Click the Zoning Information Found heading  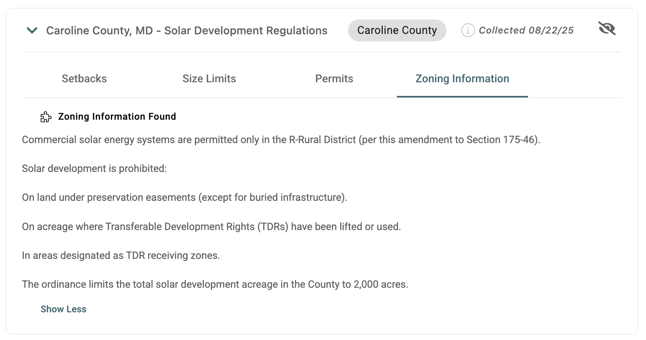point(117,117)
